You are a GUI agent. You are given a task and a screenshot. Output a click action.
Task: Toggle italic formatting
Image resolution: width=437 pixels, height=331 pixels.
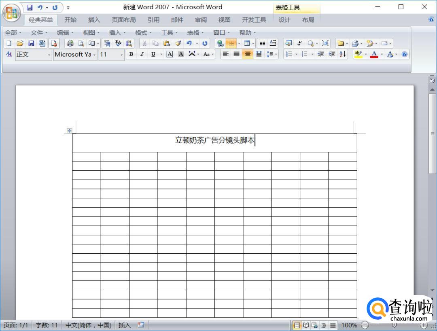click(x=142, y=54)
